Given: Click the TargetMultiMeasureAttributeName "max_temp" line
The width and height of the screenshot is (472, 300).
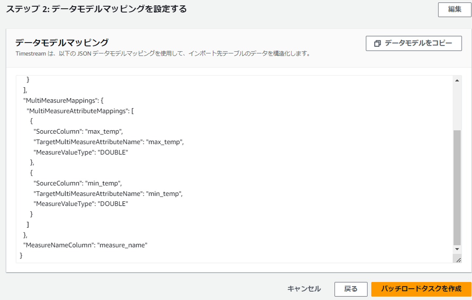Looking at the screenshot, I should point(108,142).
